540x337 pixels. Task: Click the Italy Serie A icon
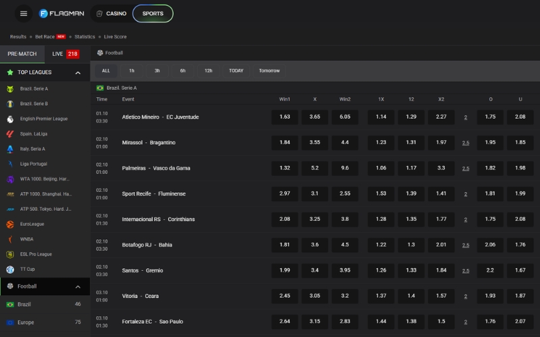pos(10,149)
